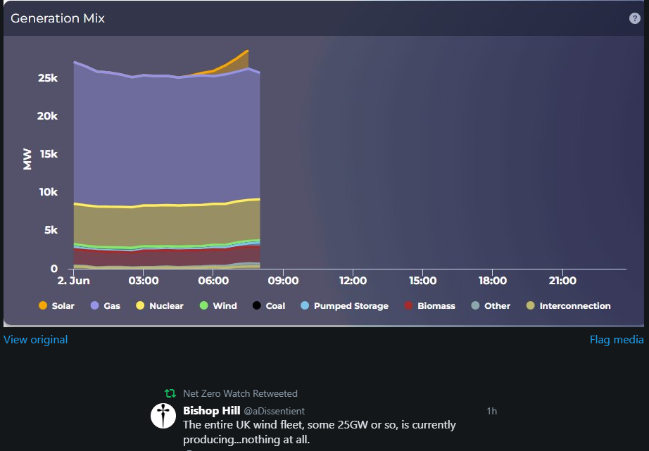Viewport: 649px width, 451px height.
Task: Click the green retweet icon
Action: coord(170,393)
